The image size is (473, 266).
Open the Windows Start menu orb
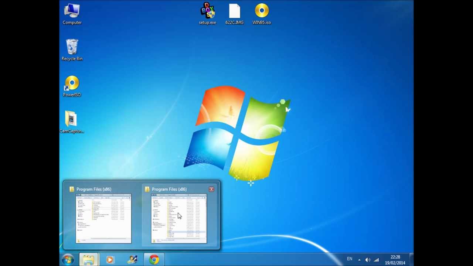pos(68,260)
